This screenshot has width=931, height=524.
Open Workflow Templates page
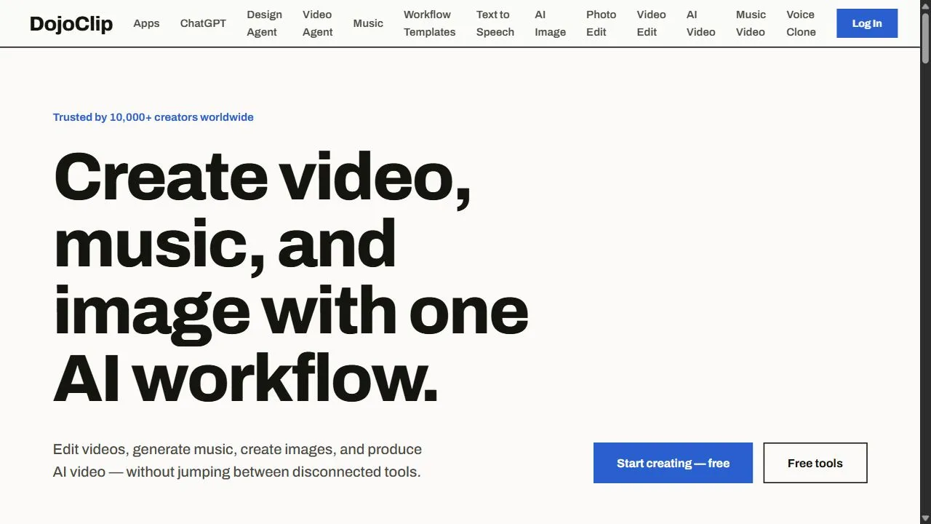[x=430, y=23]
